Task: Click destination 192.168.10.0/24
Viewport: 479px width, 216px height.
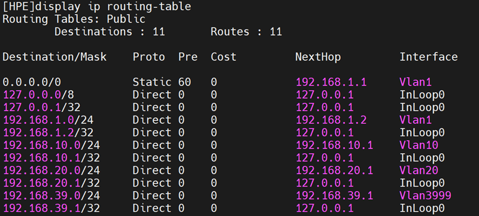Action: coord(51,145)
